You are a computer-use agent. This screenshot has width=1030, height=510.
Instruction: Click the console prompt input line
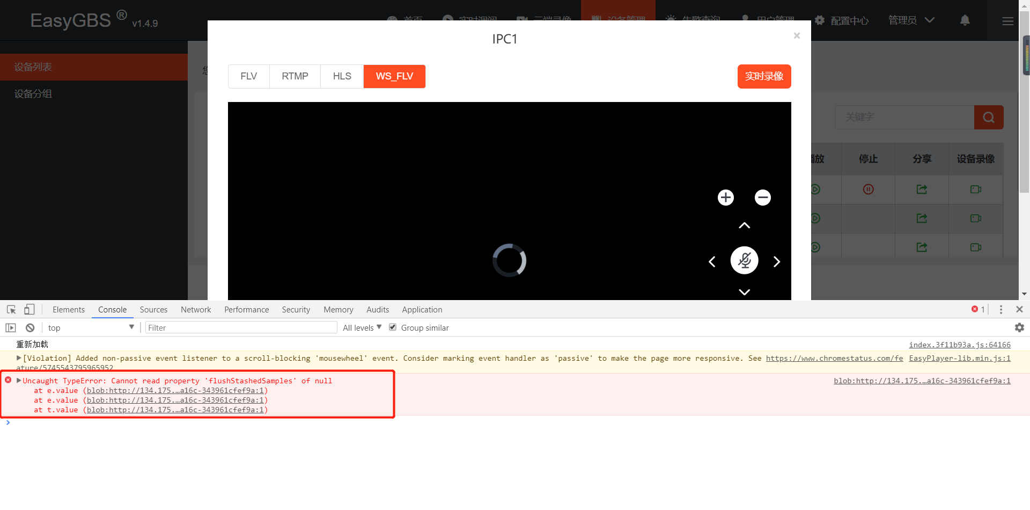tap(515, 423)
